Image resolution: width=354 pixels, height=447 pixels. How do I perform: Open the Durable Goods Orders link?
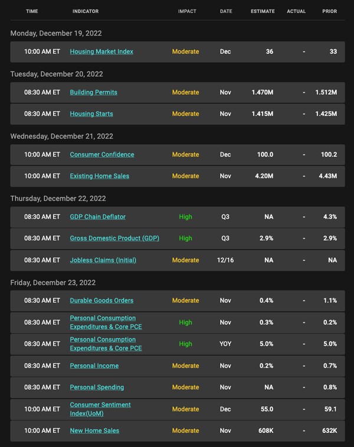coord(101,300)
